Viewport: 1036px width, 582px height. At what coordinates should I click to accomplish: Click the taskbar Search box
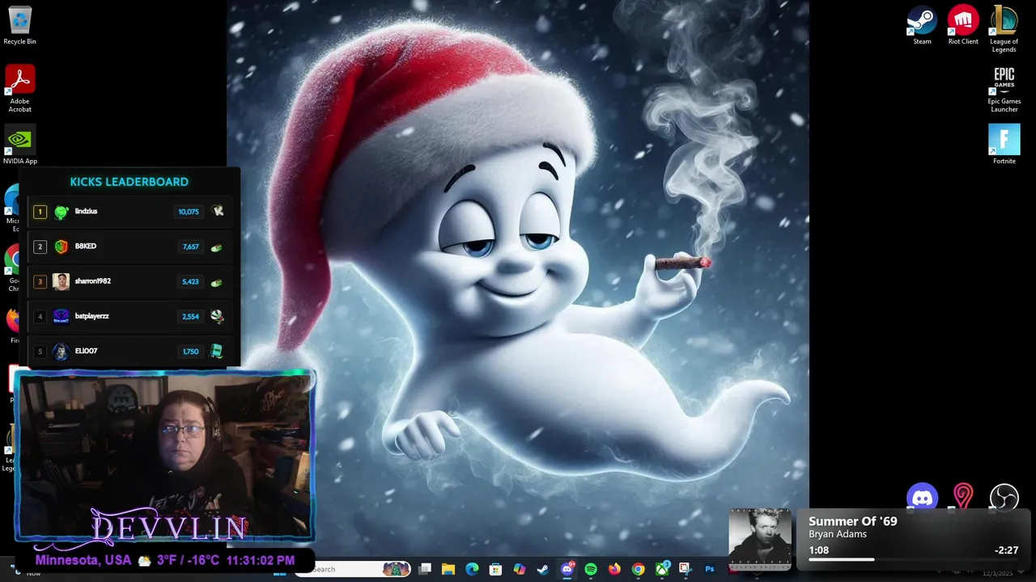(354, 569)
